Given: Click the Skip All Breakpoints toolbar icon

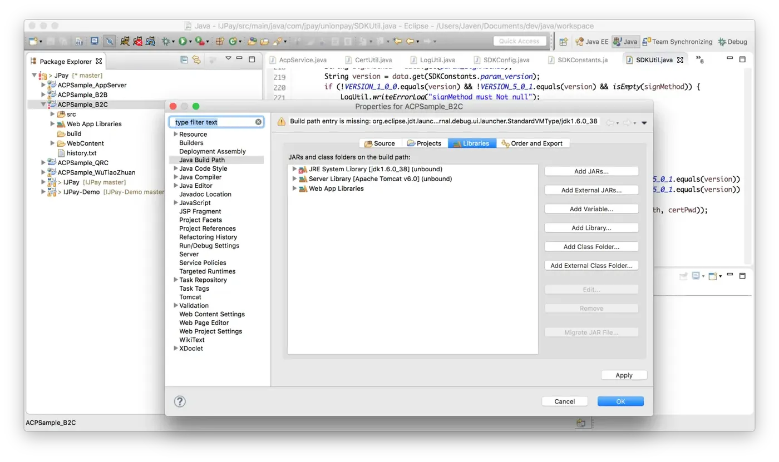Looking at the screenshot, I should coord(110,41).
